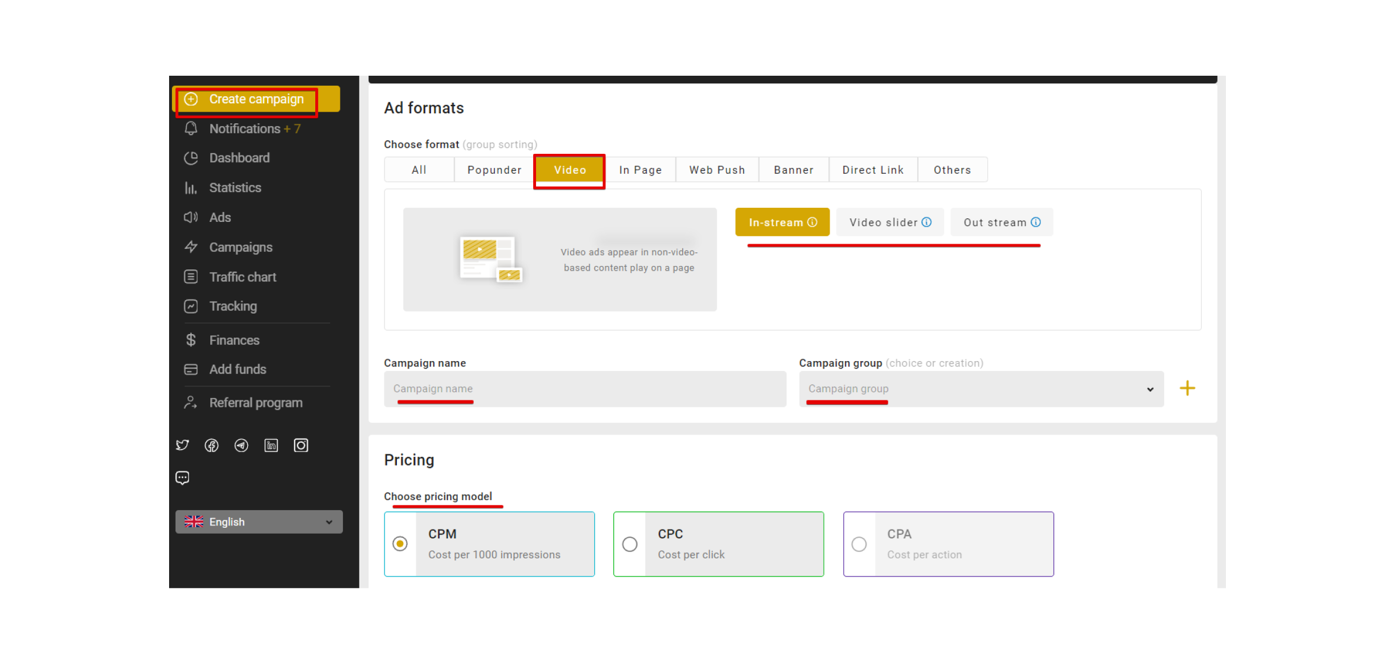Select the CPM pricing radio button
The height and width of the screenshot is (664, 1395).
point(400,544)
